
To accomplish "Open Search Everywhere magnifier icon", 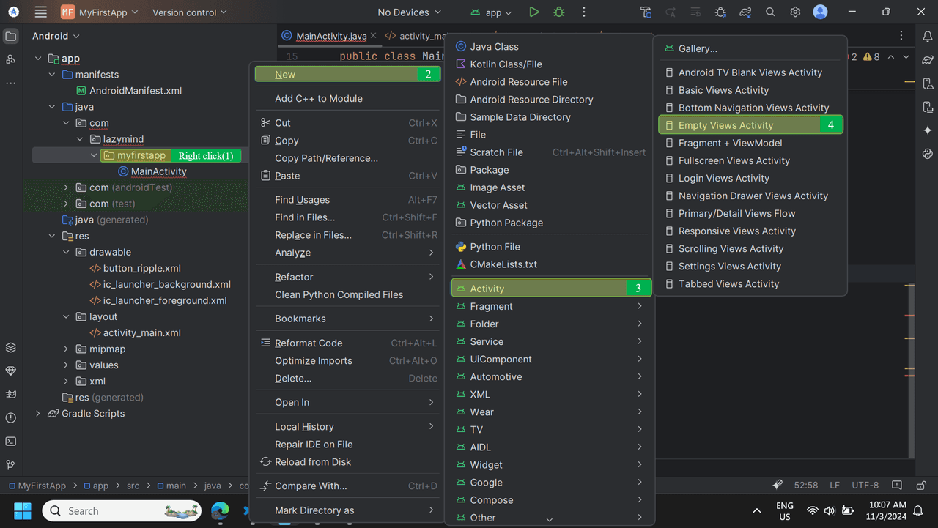I will (x=770, y=12).
